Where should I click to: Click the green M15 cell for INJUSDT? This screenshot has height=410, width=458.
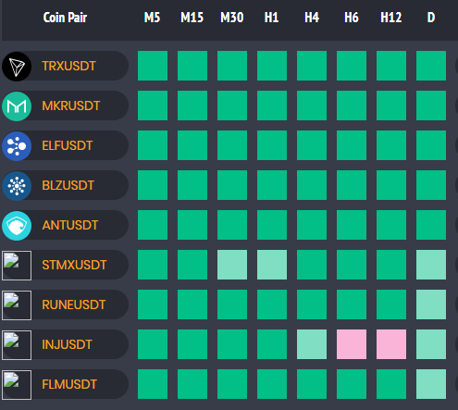(x=192, y=344)
